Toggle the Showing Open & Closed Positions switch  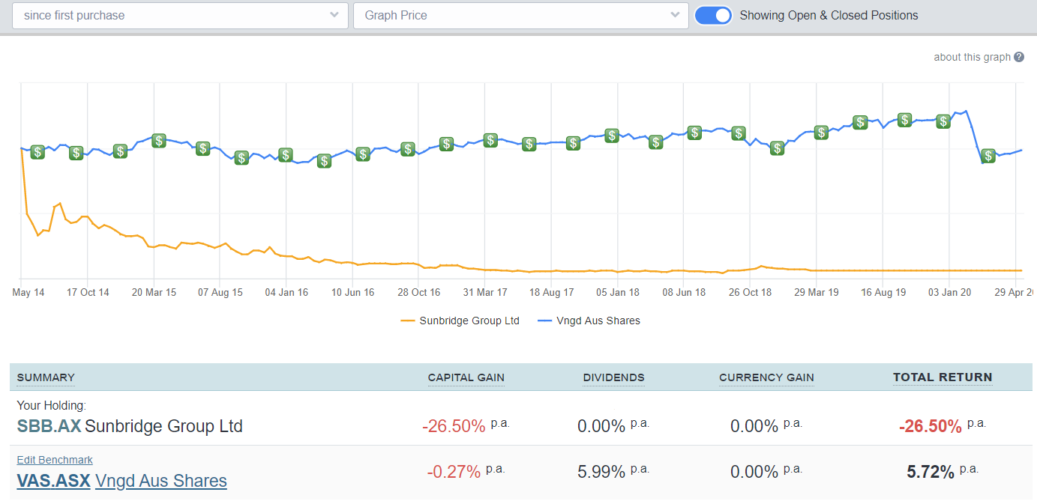(x=713, y=15)
